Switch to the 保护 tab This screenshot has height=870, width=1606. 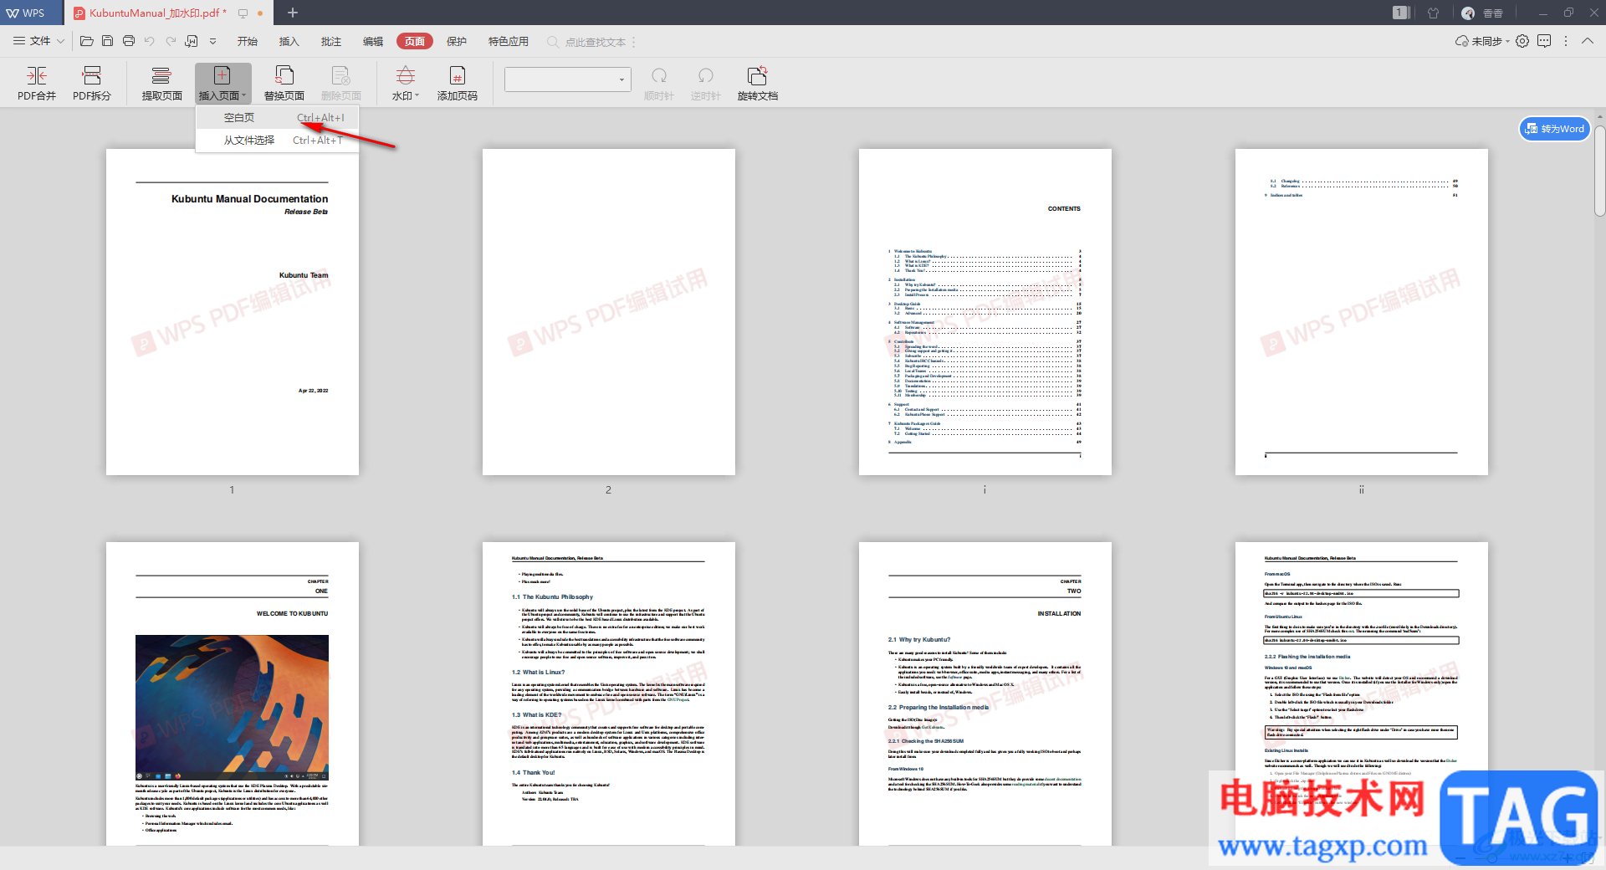pyautogui.click(x=457, y=41)
